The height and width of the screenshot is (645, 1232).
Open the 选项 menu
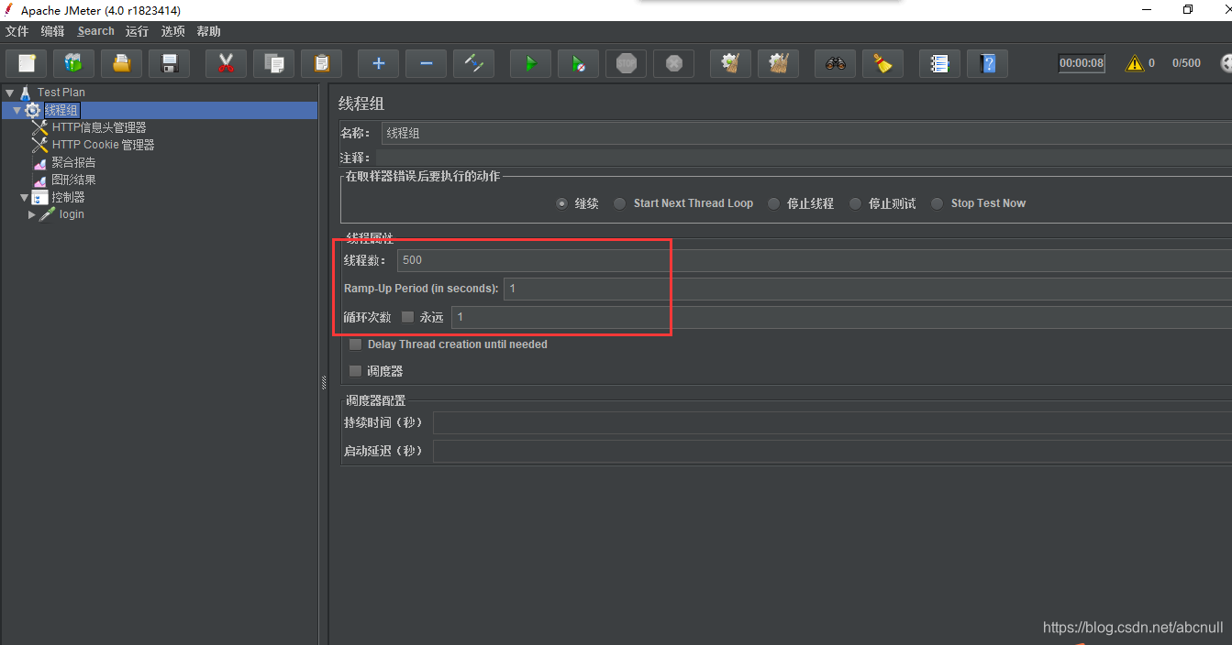[x=172, y=31]
